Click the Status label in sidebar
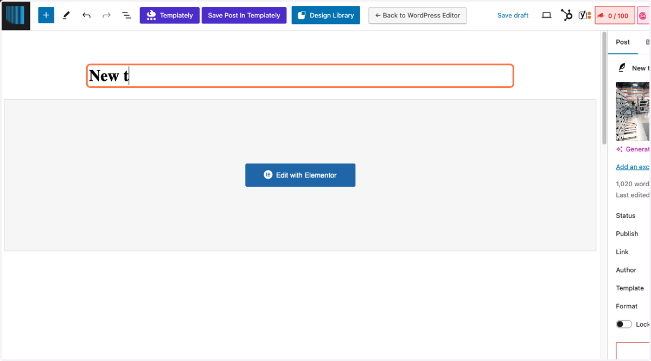Viewport: 651px width, 361px height. [626, 216]
